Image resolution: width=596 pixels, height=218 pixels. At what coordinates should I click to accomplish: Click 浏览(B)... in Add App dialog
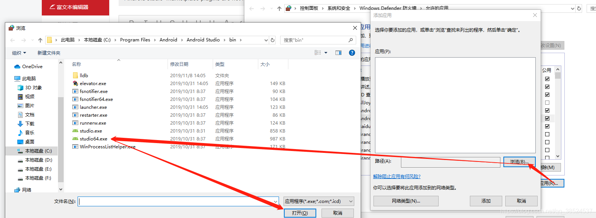pyautogui.click(x=520, y=162)
